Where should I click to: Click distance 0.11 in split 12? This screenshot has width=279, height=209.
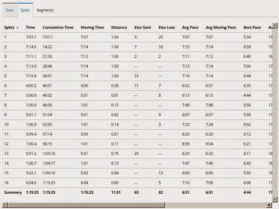point(115,144)
